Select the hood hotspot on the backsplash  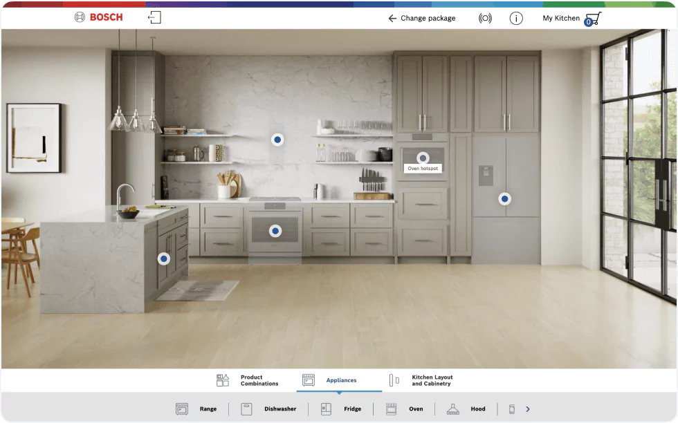(277, 140)
